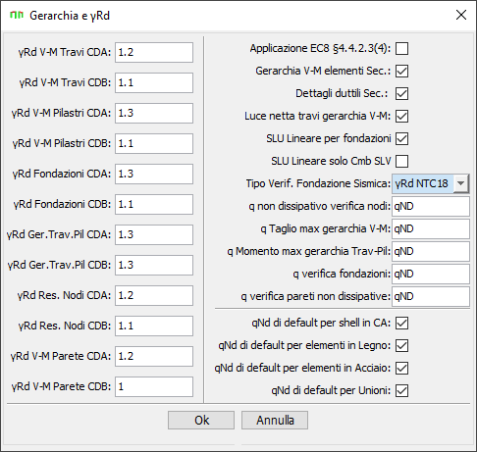
Task: Check SLU Lineare solo Cmb SLV
Action: click(x=401, y=161)
